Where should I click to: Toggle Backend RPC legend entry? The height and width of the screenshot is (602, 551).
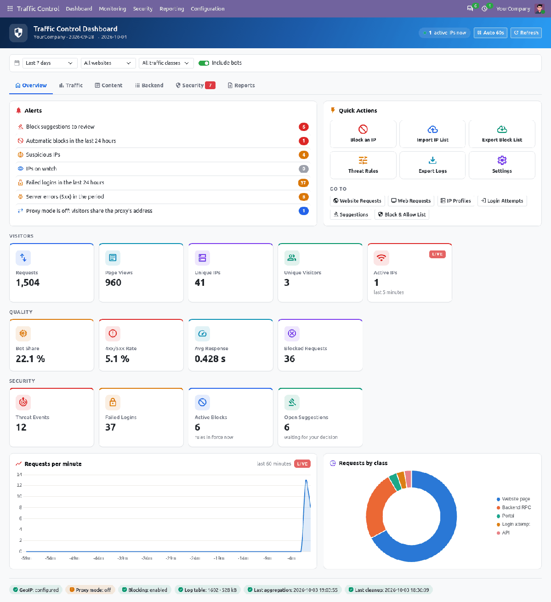click(514, 507)
